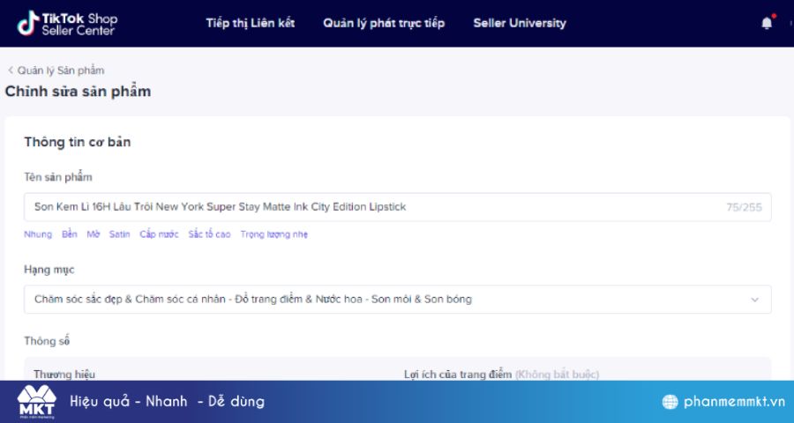Click the TikTok Shop Seller Center logo

[x=67, y=23]
